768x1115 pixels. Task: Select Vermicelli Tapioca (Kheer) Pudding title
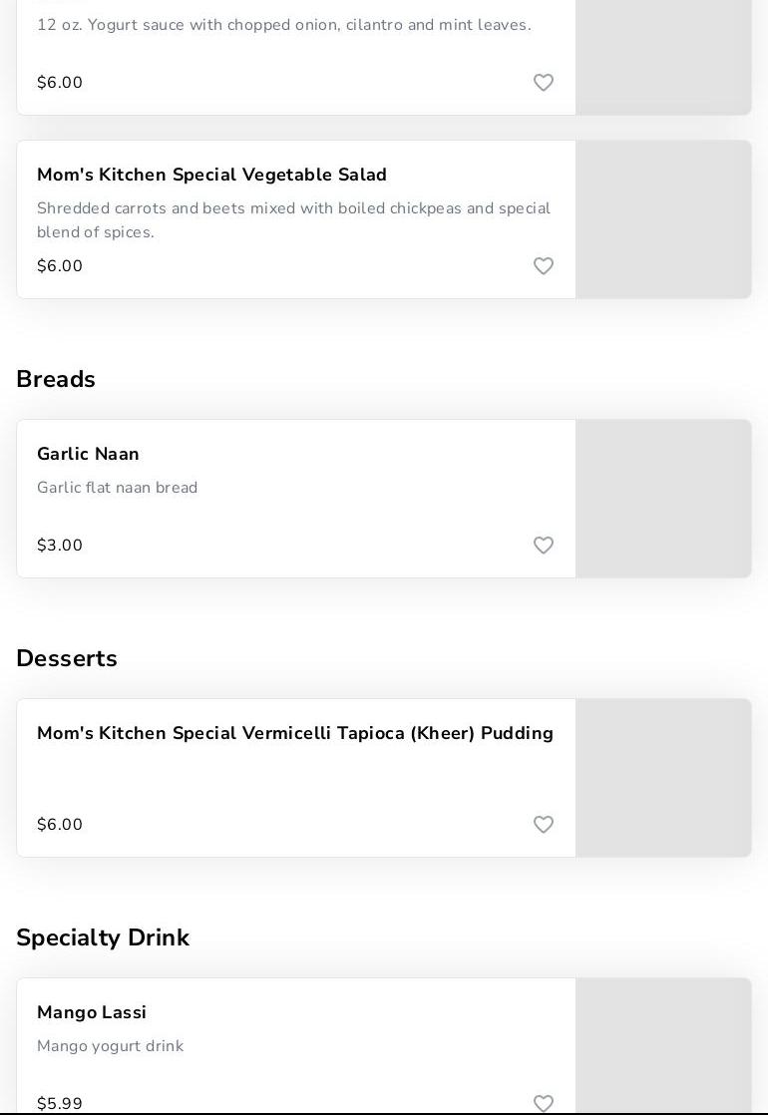[x=294, y=733]
